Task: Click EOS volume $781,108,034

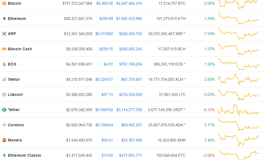Action: click(130, 64)
